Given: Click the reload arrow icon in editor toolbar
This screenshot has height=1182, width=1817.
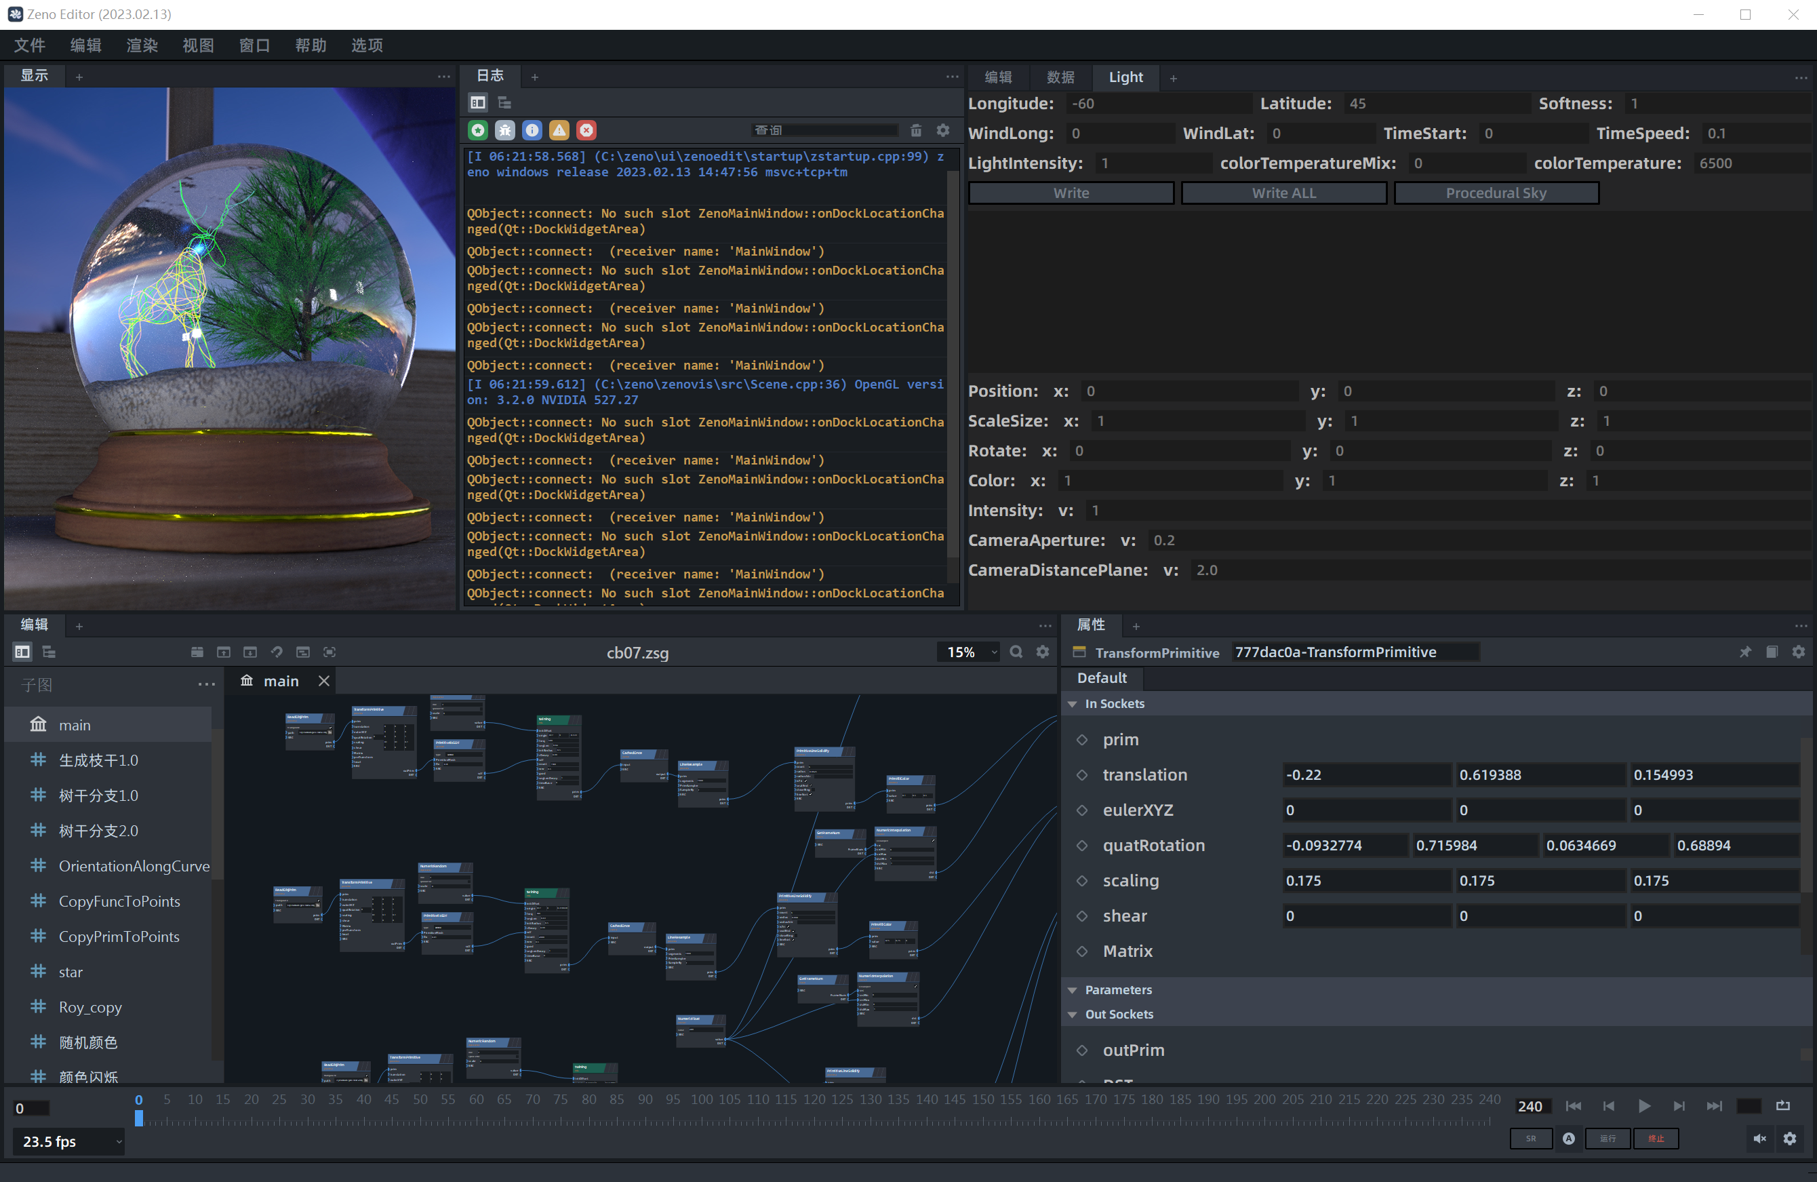Looking at the screenshot, I should click(x=277, y=651).
